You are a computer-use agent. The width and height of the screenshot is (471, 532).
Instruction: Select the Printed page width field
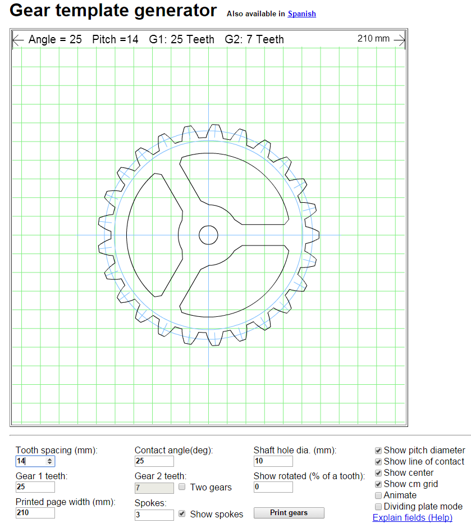point(35,513)
